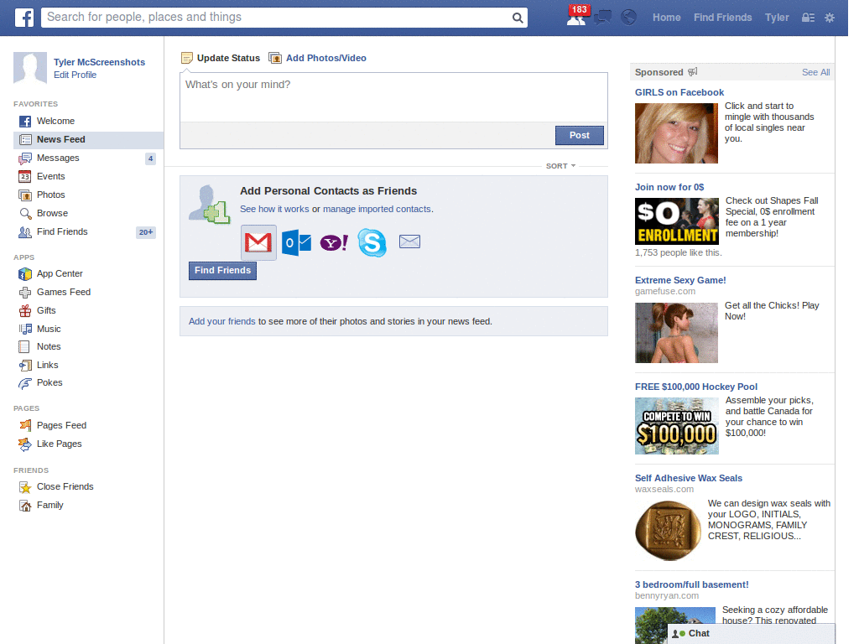Image resolution: width=859 pixels, height=644 pixels.
Task: Open Find Friends in top bar
Action: (x=722, y=18)
